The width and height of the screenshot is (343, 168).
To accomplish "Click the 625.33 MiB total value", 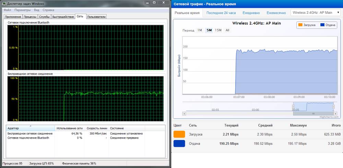I will click(332, 134).
